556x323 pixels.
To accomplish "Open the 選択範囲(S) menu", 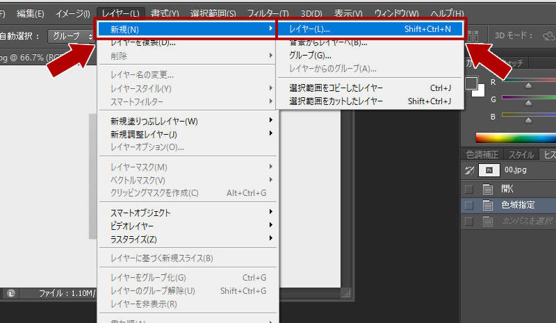I will (x=213, y=13).
